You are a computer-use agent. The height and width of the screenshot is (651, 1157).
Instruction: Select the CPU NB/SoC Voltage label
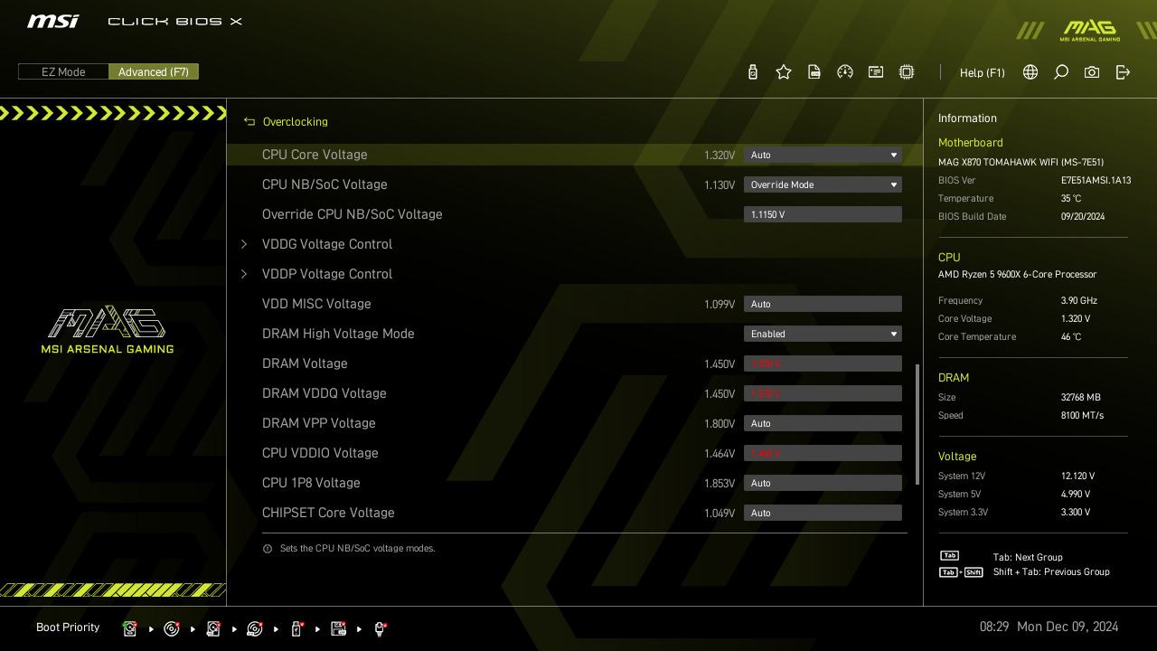coord(325,184)
